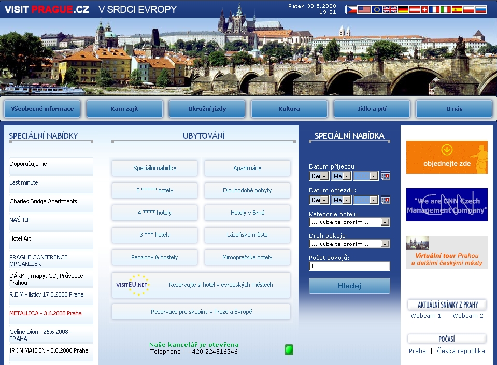
Task: Open the orange 'objednejte zde' banner
Action: pos(447,157)
